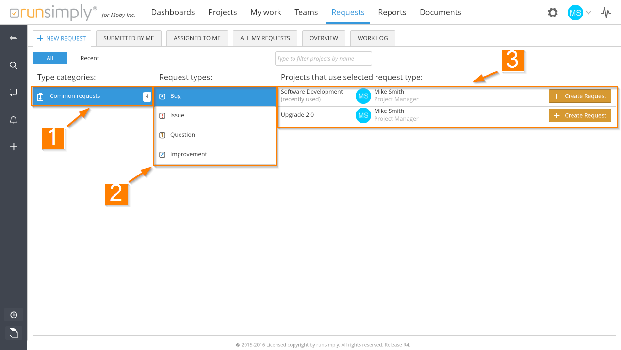Click the back arrow sidebar icon

click(x=14, y=38)
